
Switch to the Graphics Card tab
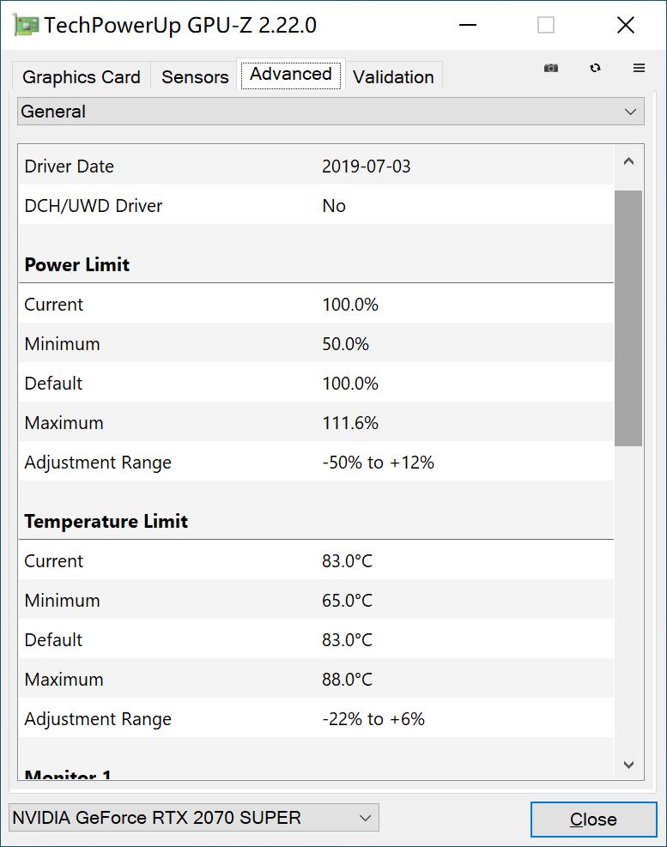coord(81,77)
